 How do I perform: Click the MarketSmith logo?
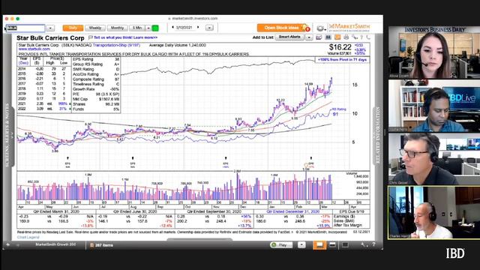coord(349,28)
